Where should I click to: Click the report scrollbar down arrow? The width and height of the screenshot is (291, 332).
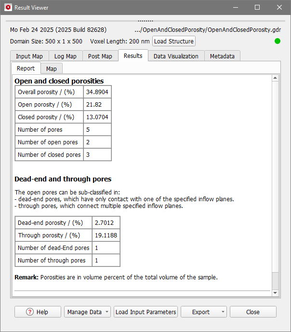tap(275, 293)
